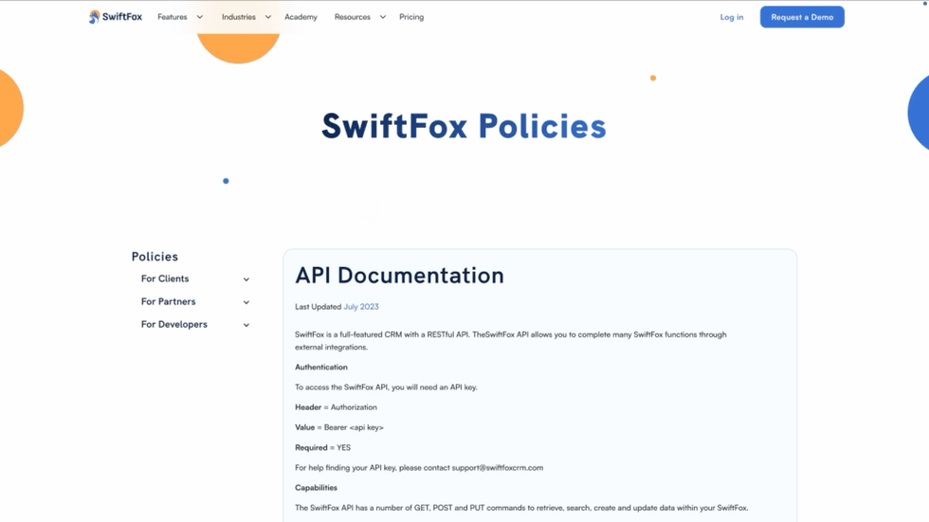Viewport: 929px width, 522px height.
Task: Click the Policies sidebar heading
Action: (155, 257)
